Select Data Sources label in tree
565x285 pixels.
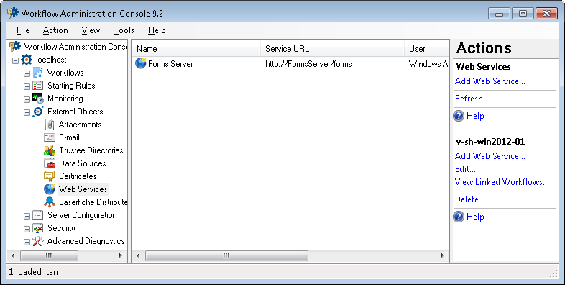pos(82,163)
